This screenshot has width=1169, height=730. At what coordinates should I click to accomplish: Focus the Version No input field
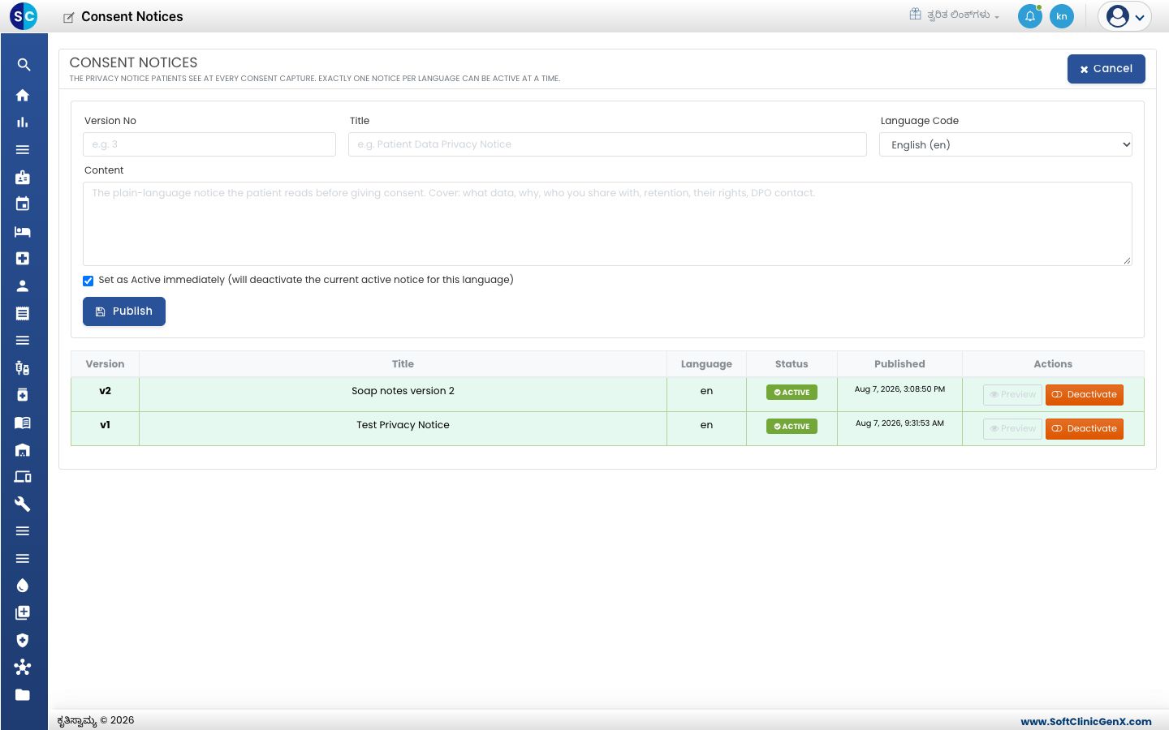click(209, 144)
